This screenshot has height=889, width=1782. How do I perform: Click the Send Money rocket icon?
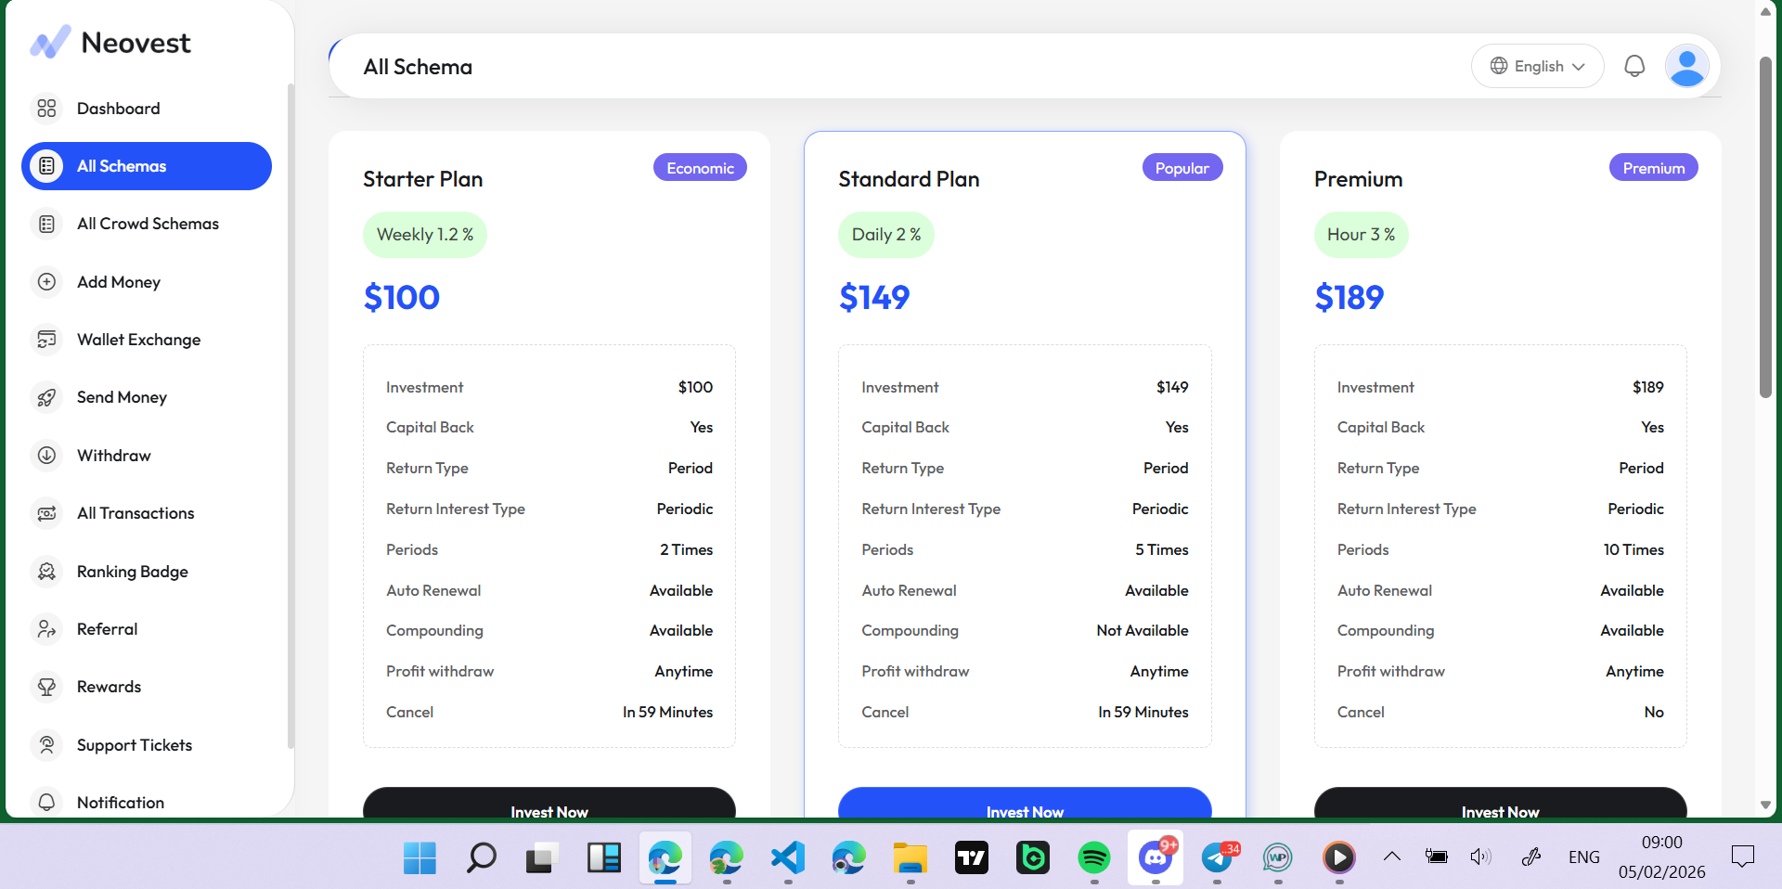pyautogui.click(x=46, y=397)
